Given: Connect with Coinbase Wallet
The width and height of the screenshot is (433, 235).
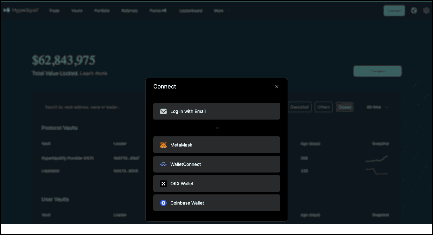Looking at the screenshot, I should pyautogui.click(x=217, y=203).
